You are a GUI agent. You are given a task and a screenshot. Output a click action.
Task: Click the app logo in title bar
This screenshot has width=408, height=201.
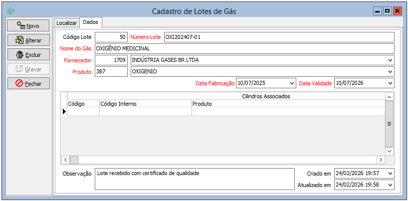[x=10, y=11]
